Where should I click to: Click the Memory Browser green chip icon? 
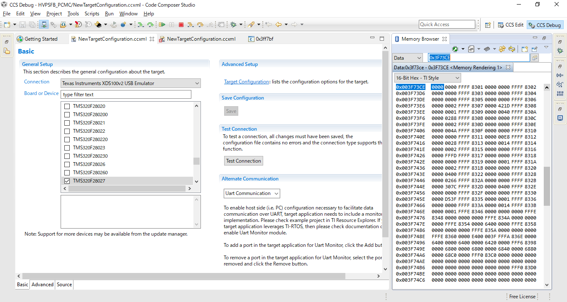455,49
